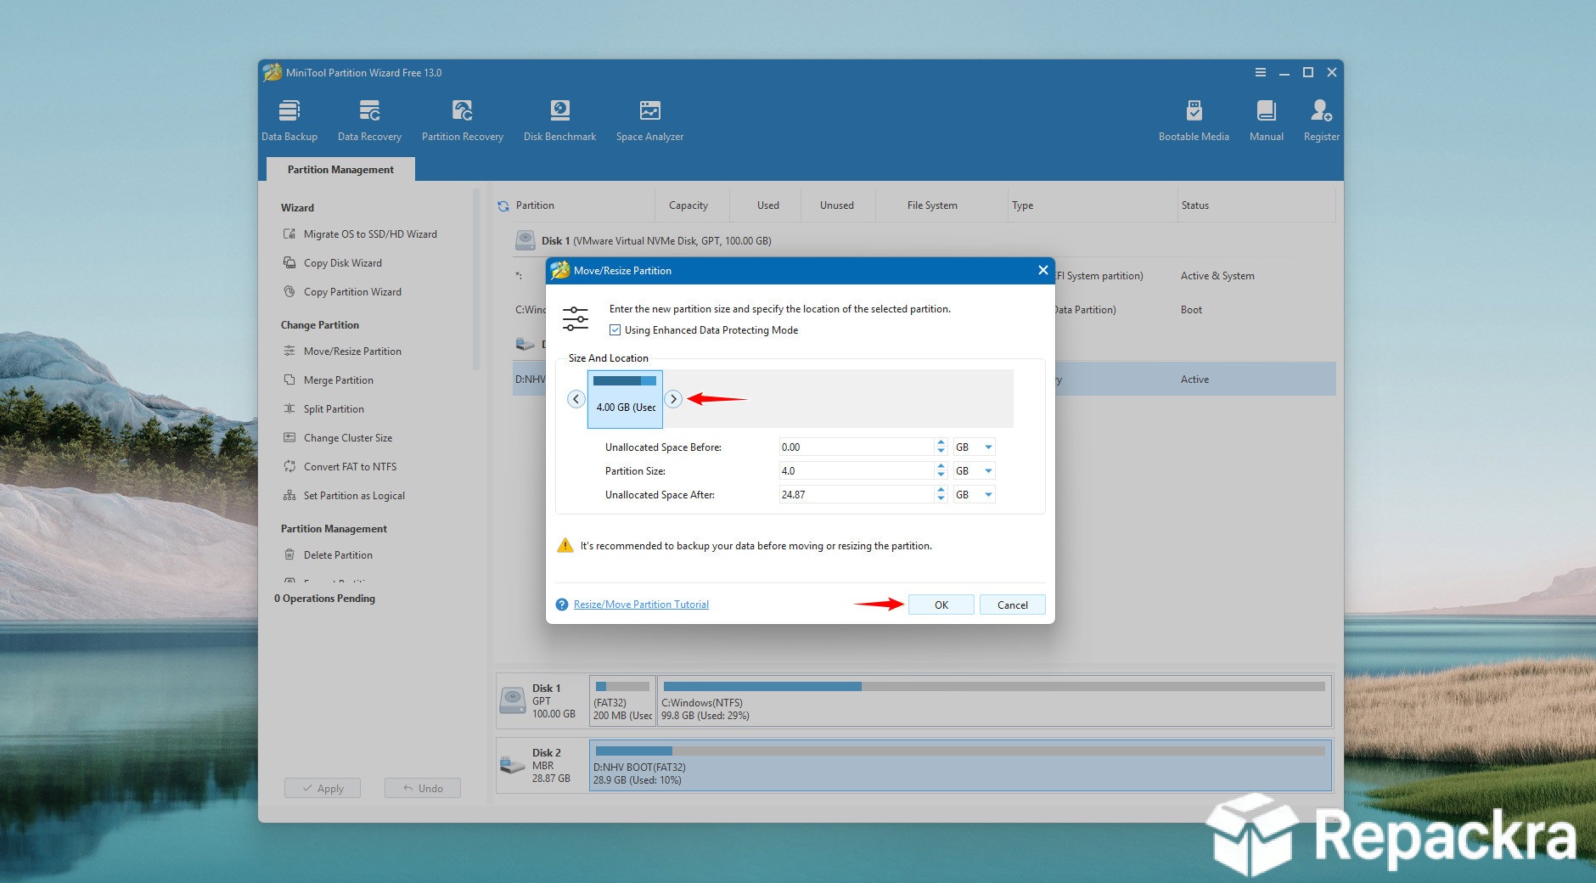The width and height of the screenshot is (1596, 883).
Task: Click inside the Partition Size field
Action: point(856,471)
